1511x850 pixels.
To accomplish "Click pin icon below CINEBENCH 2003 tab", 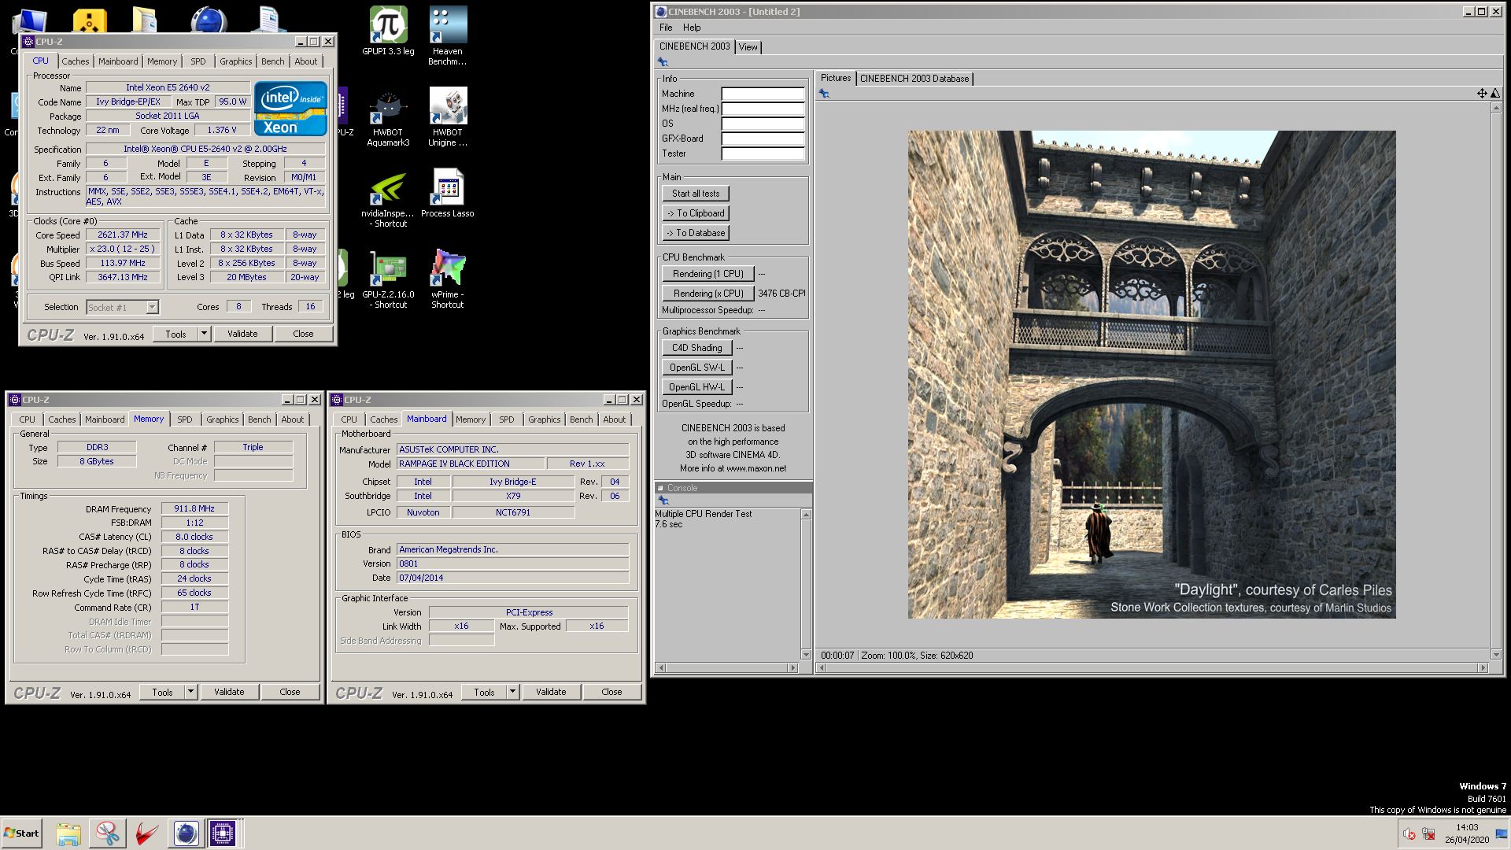I will 663,62.
